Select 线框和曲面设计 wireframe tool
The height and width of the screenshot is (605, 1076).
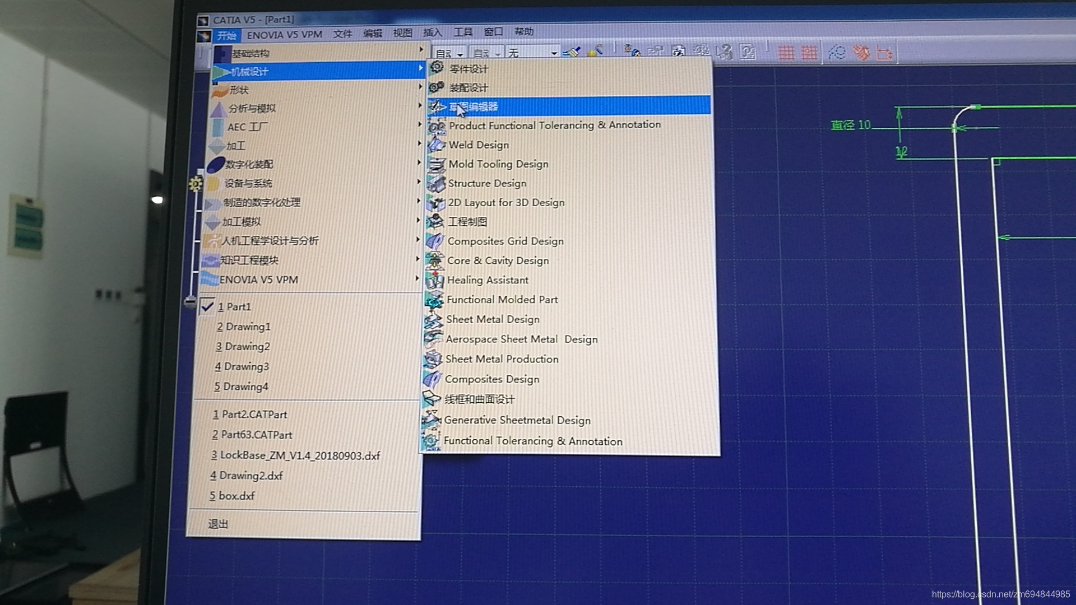coord(480,399)
